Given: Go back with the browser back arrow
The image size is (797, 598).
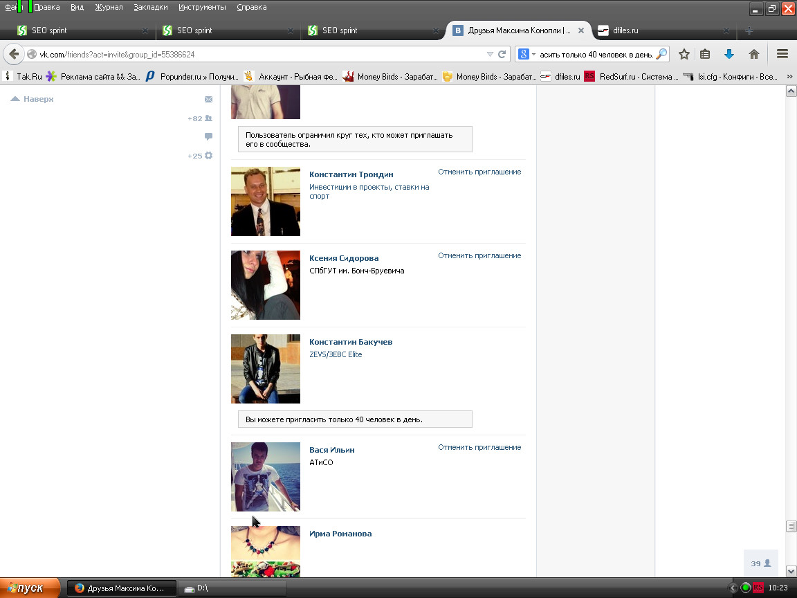Looking at the screenshot, I should point(14,54).
